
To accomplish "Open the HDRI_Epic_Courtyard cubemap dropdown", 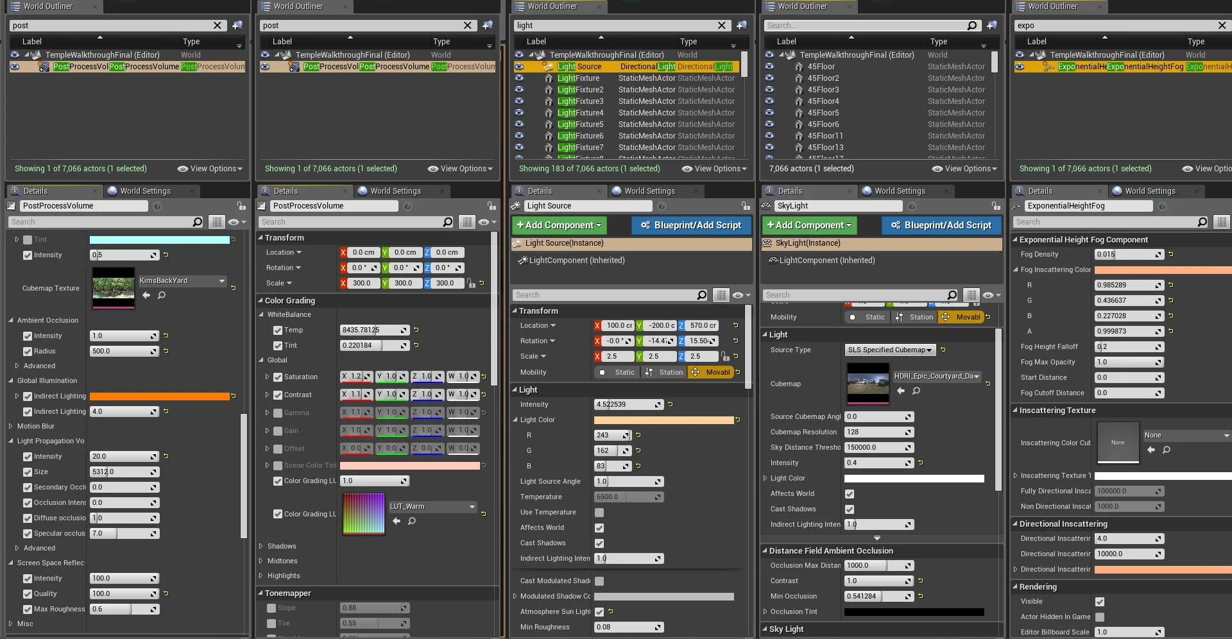I will click(x=937, y=377).
